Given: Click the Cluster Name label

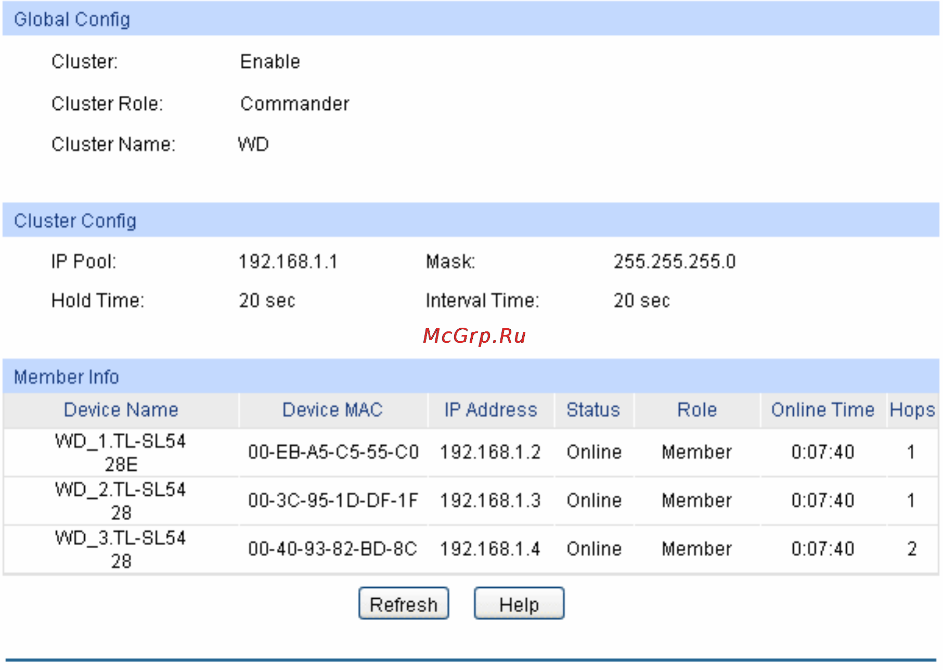Looking at the screenshot, I should (x=113, y=144).
